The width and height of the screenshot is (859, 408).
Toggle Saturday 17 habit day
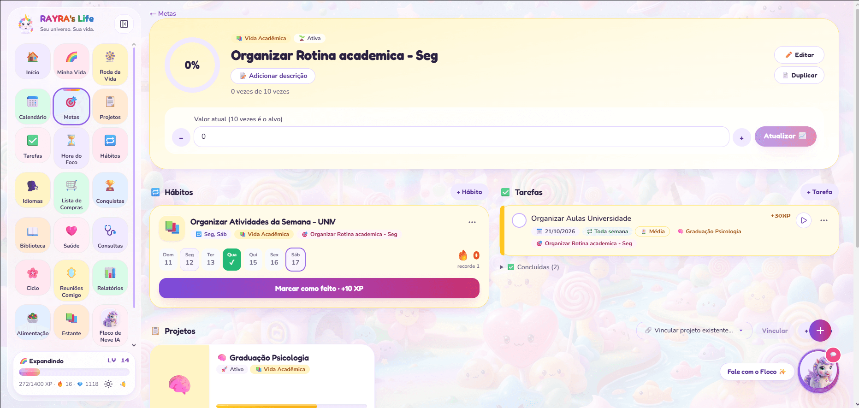296,259
